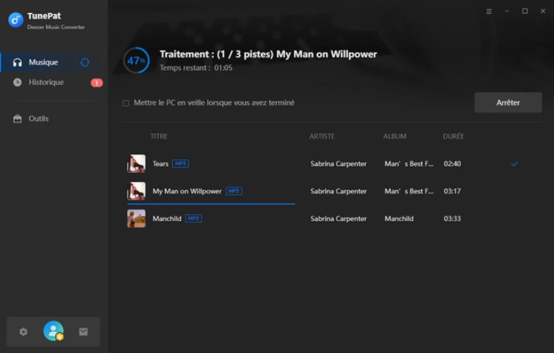Viewport: 554px width, 353px height.
Task: Click the red notification badge on Historique
Action: tap(97, 83)
